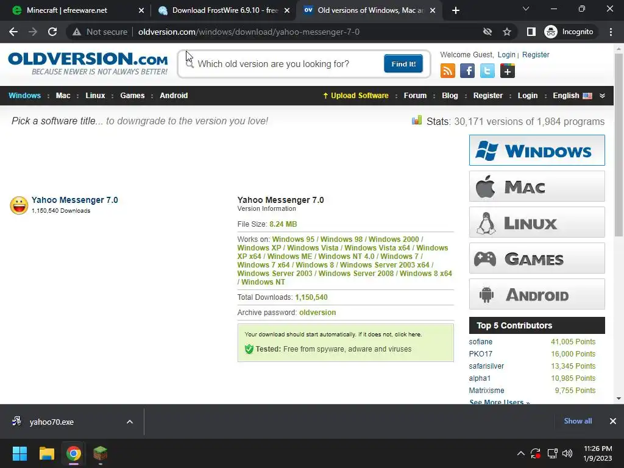The height and width of the screenshot is (468, 624).
Task: Click the Yahoo Messenger smiley icon
Action: click(19, 205)
